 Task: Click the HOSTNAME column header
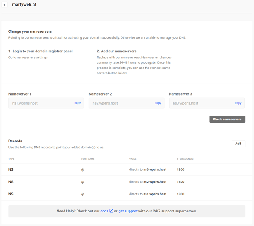[88, 159]
